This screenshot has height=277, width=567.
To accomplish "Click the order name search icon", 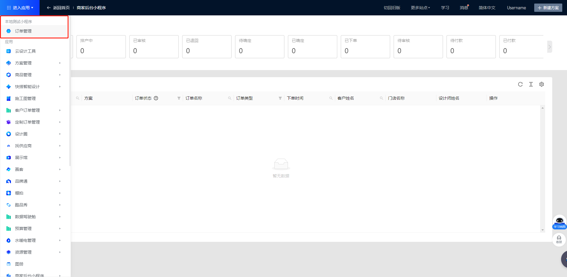I will (229, 98).
